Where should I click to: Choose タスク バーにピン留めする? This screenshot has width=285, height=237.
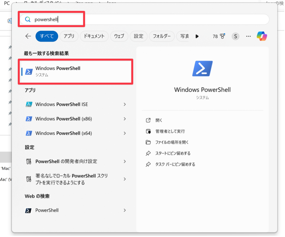point(175,164)
